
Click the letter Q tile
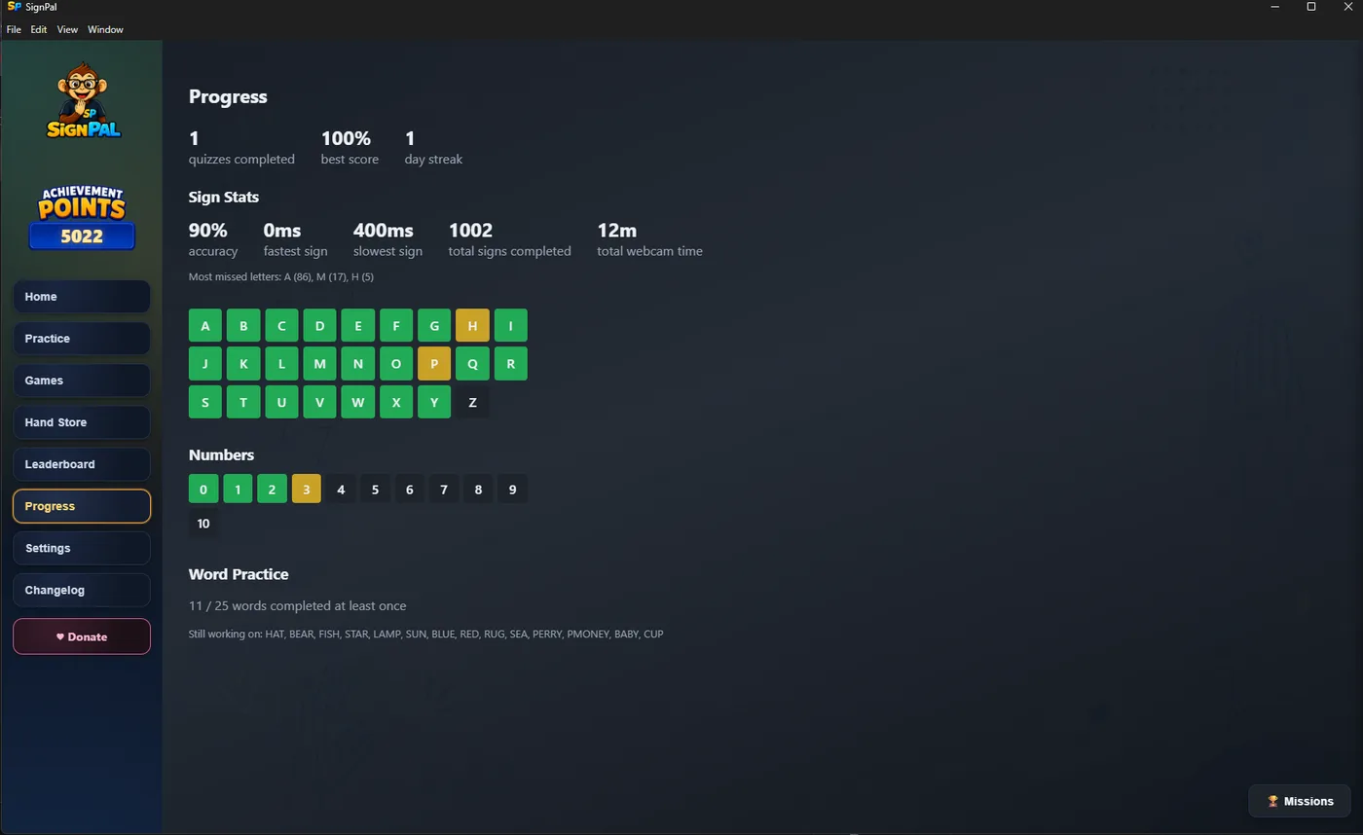472,363
